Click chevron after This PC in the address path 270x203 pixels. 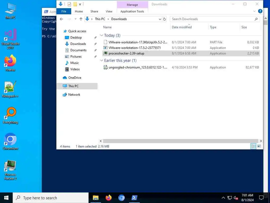tap(108, 19)
